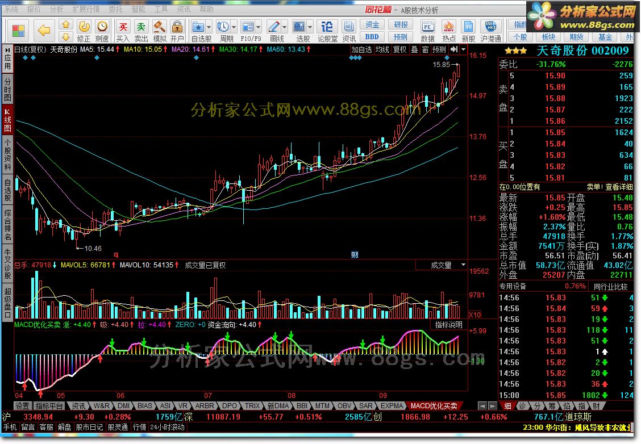The height and width of the screenshot is (444, 641).
Task: Open 模拟 simulated trading hammer icon
Action: [160, 27]
